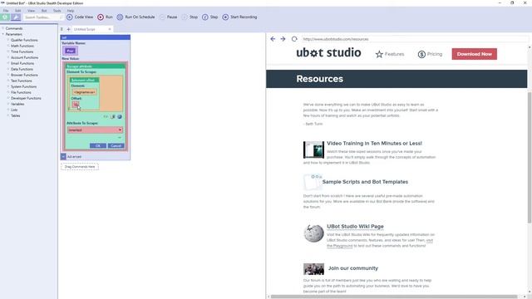This screenshot has height=299, width=532.
Task: Click the Run icon
Action: [101, 17]
